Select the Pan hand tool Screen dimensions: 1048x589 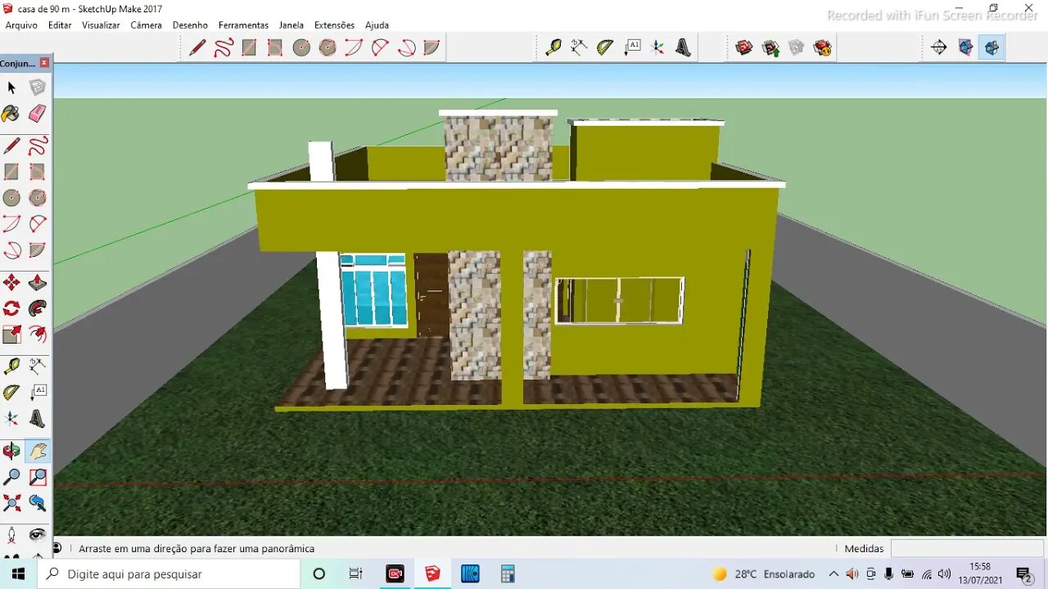pos(38,451)
